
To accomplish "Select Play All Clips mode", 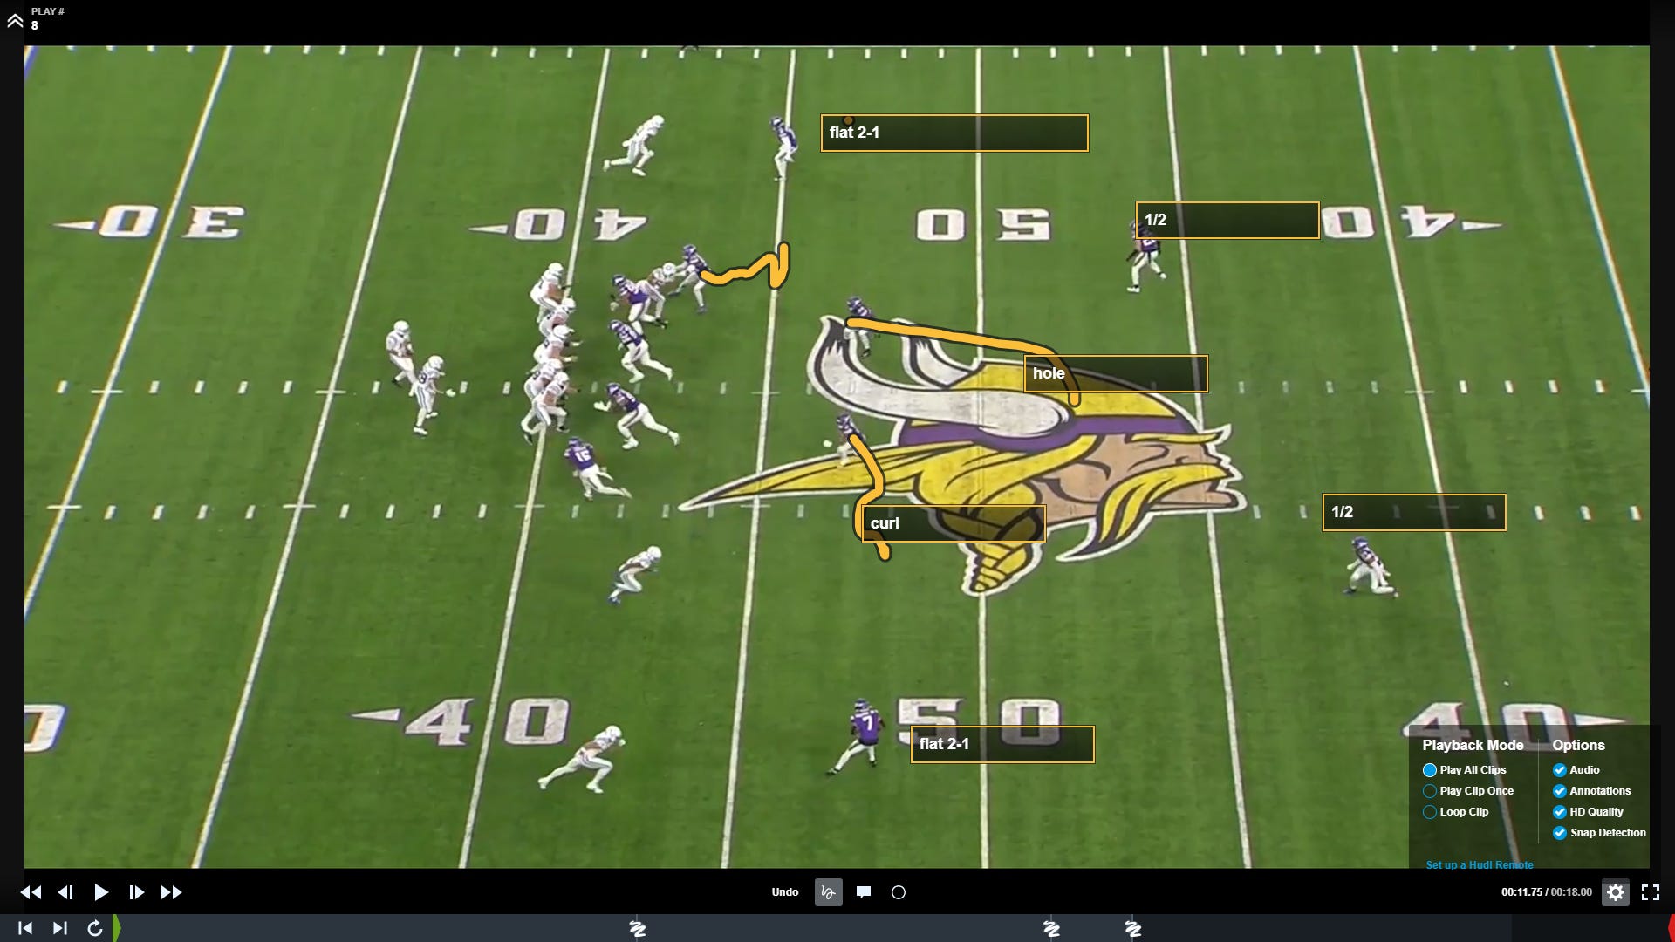I will click(1466, 770).
